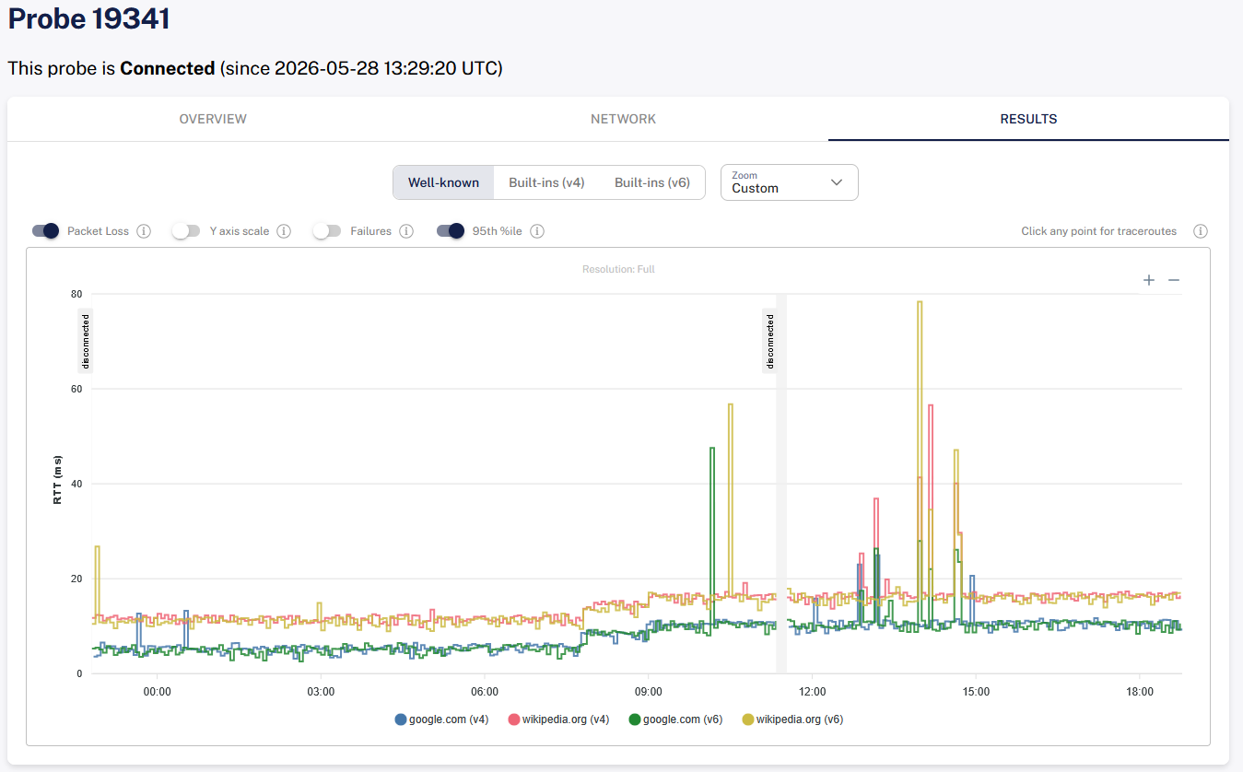The image size is (1243, 772).
Task: Enable the Y axis scale toggle
Action: [x=186, y=231]
